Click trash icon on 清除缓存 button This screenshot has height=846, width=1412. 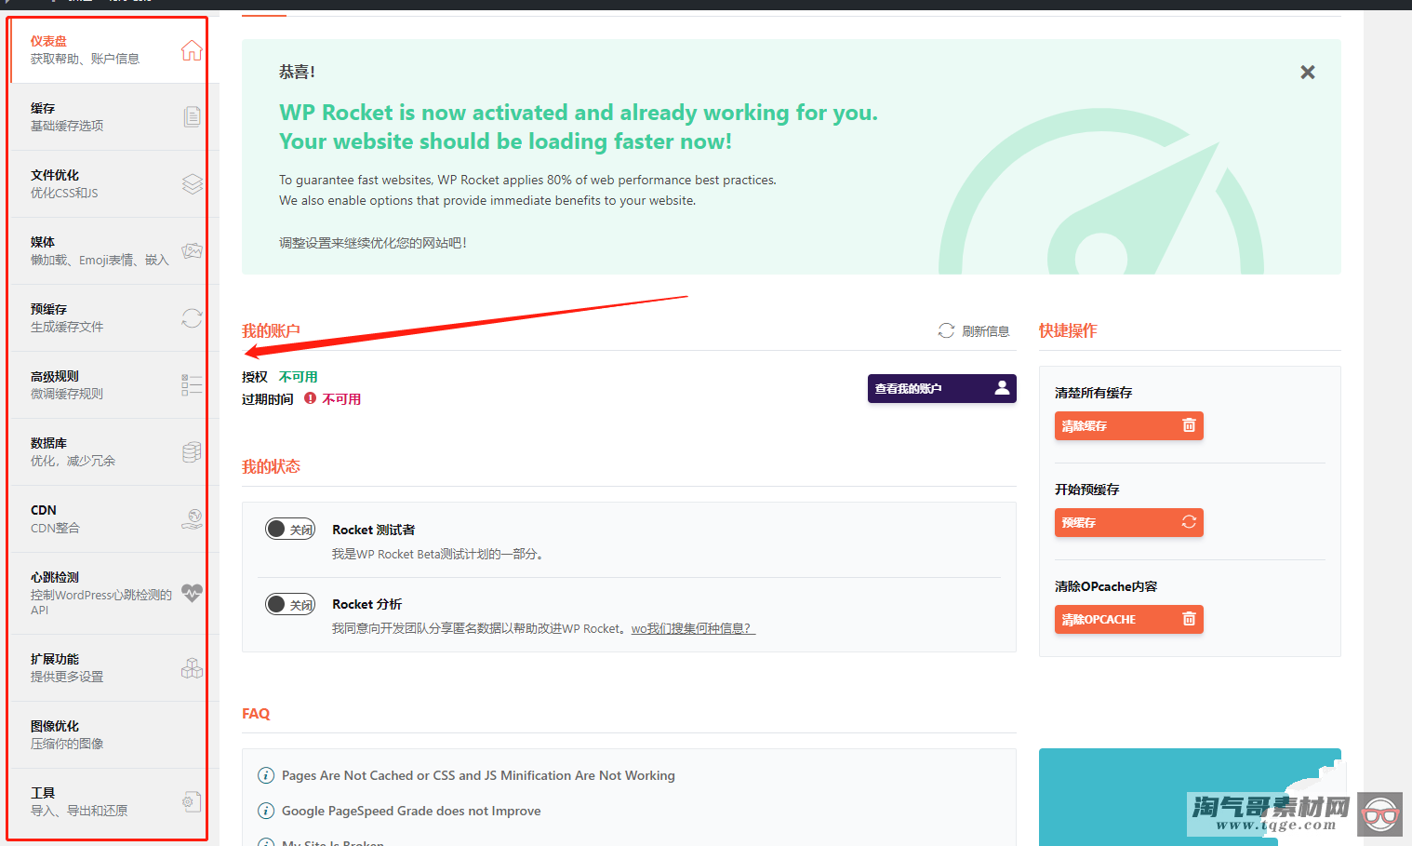coord(1188,425)
